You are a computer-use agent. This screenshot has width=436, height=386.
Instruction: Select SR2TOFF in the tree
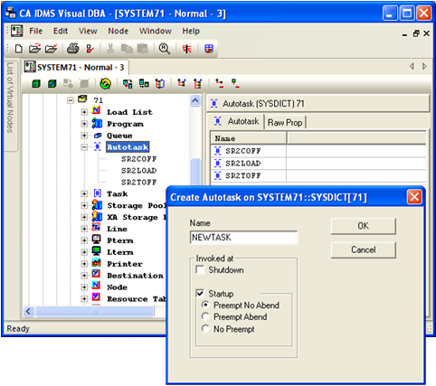(138, 183)
